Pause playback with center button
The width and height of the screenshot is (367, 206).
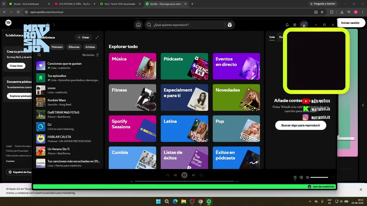tap(184, 175)
